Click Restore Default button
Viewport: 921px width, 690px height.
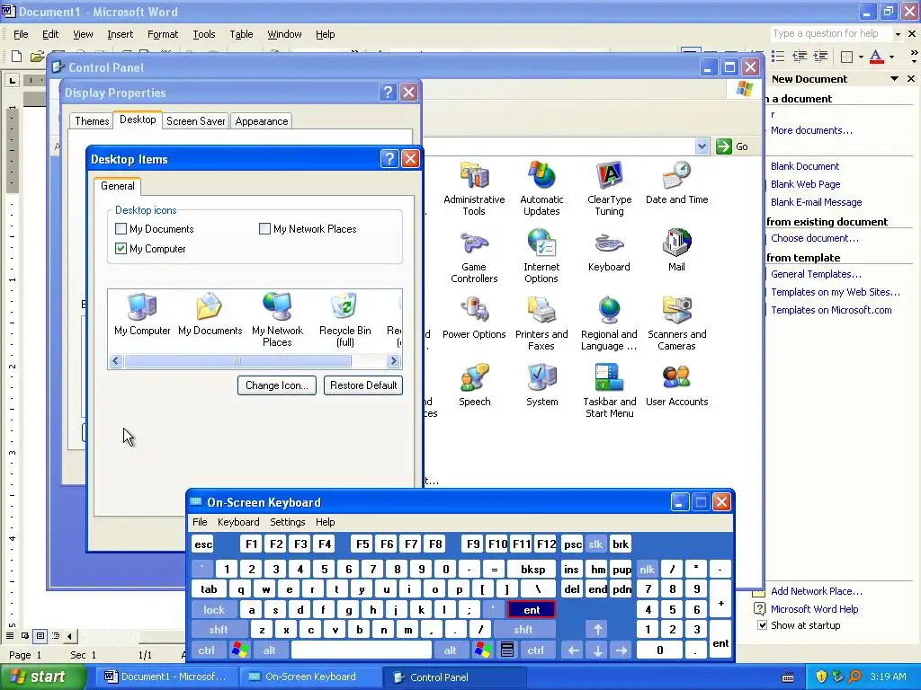point(363,385)
